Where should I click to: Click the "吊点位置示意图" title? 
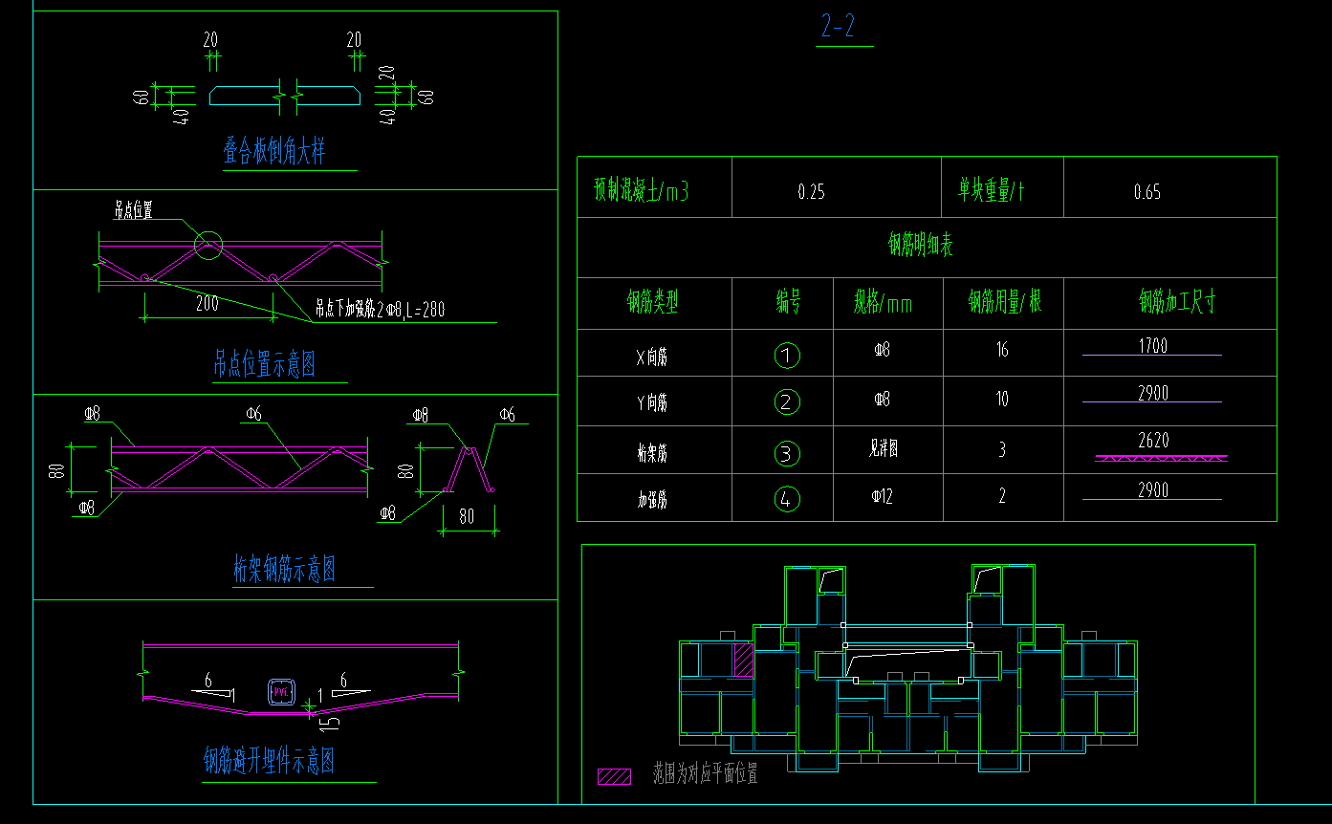(x=265, y=364)
